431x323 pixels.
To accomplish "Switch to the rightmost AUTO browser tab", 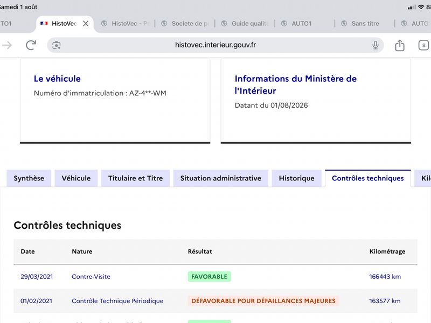I will 415,24.
